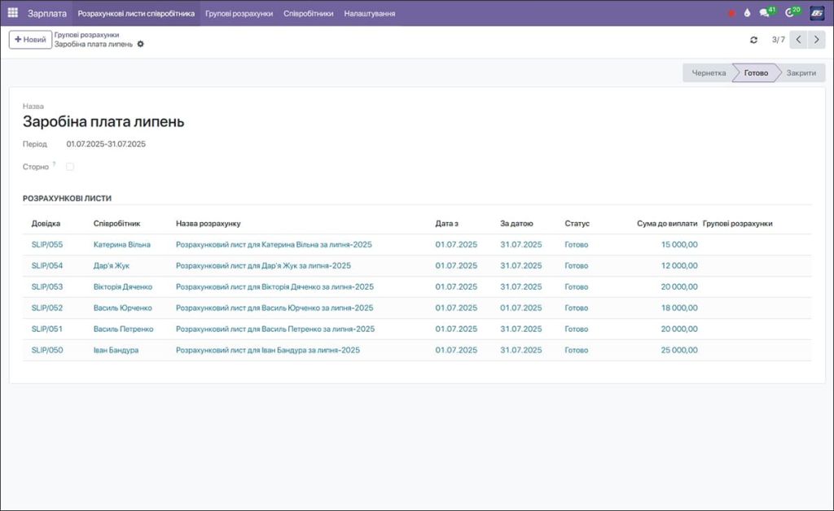
Task: Navigate to next record with right arrow chevron
Action: (817, 39)
